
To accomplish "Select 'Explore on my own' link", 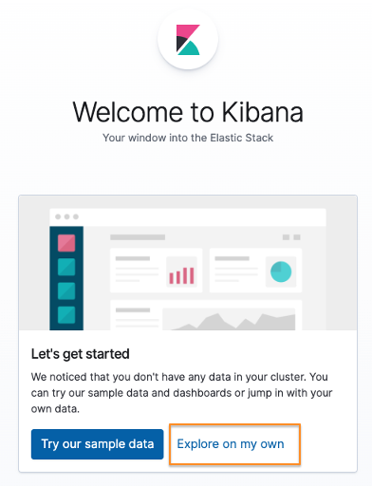I will (x=231, y=444).
